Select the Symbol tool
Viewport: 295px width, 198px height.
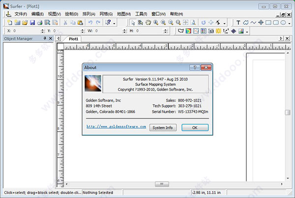(261, 23)
